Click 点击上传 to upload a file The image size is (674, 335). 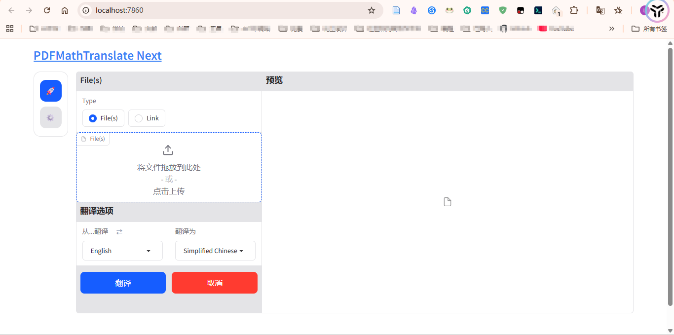click(169, 191)
